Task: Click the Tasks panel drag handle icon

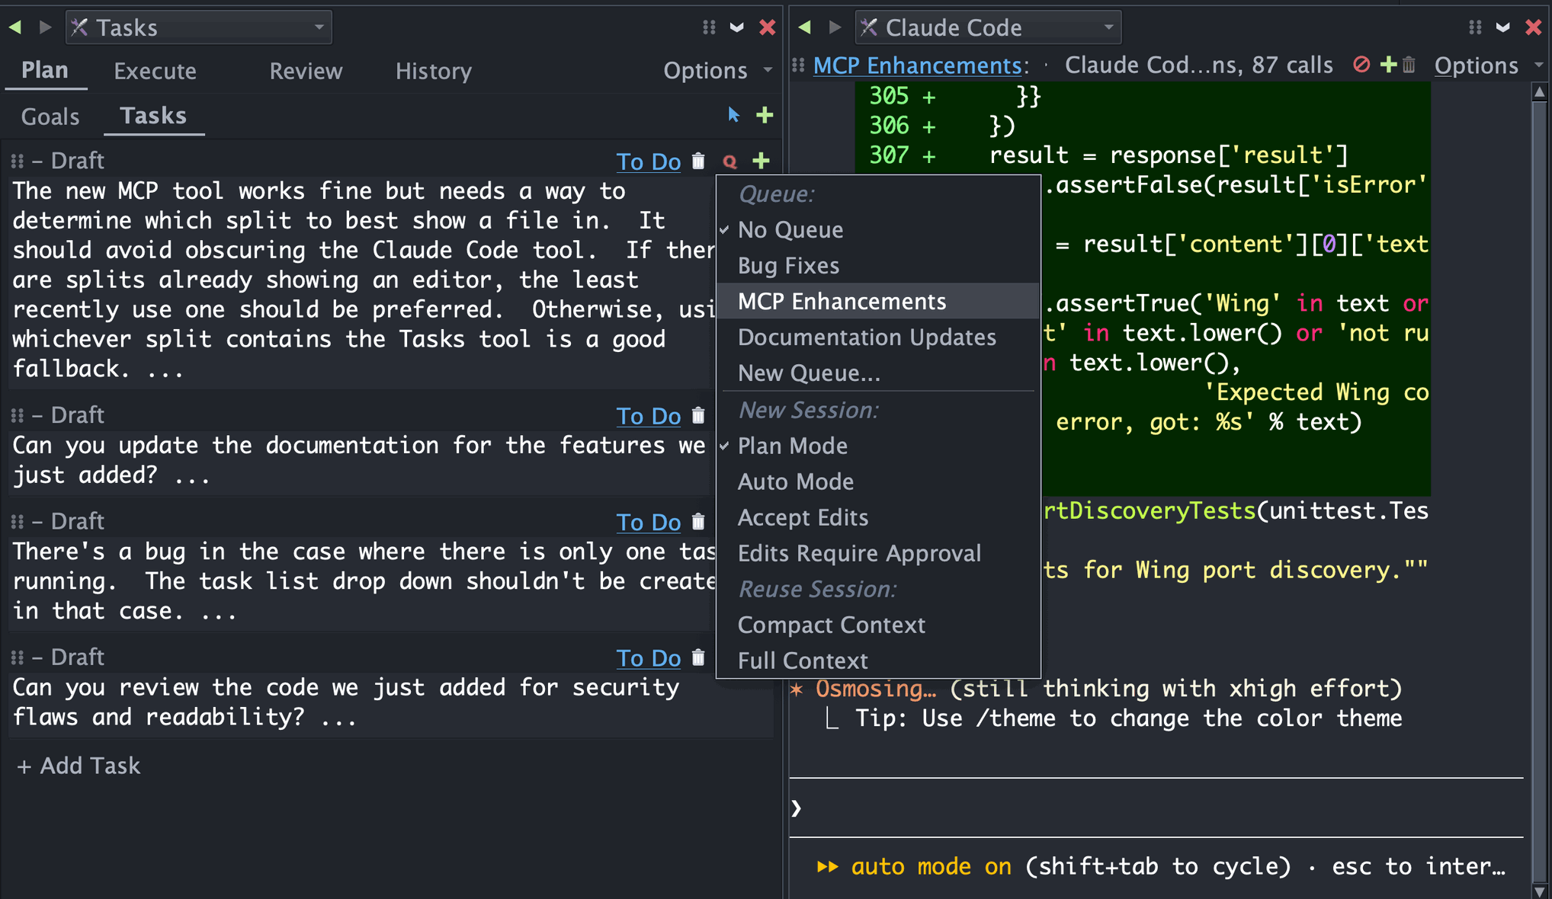Action: 709,27
